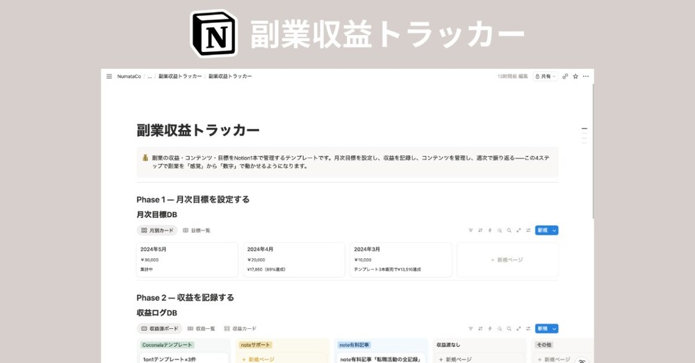The width and height of the screenshot is (695, 363).
Task: Click the note有料記事 column tag
Action: click(354, 345)
